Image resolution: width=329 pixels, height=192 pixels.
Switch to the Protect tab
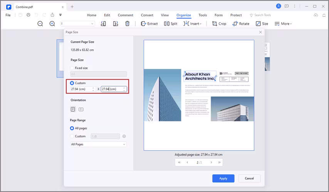pyautogui.click(x=236, y=15)
